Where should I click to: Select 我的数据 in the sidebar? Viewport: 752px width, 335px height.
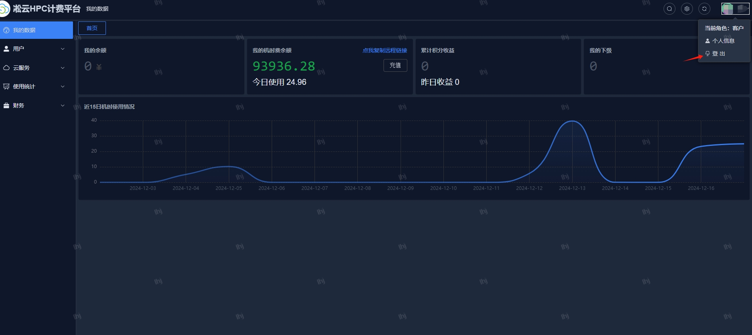click(x=24, y=30)
